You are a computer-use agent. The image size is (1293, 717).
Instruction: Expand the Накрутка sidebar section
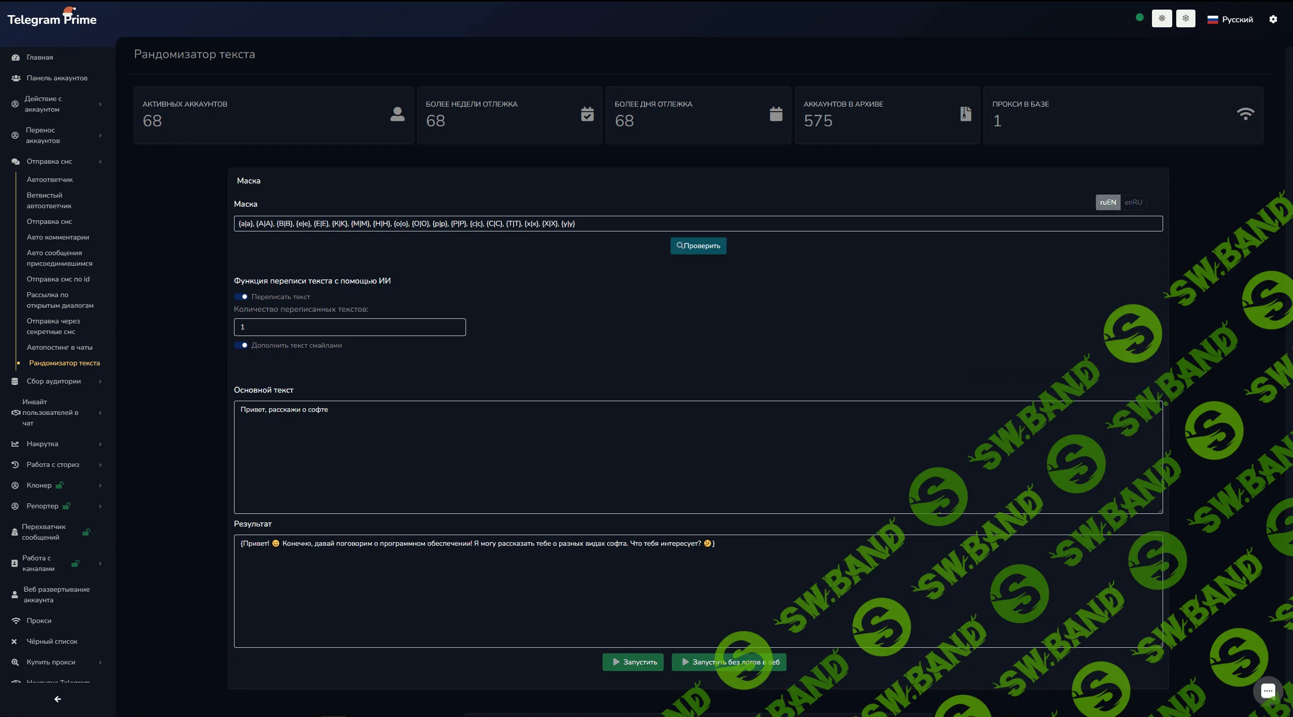click(42, 444)
